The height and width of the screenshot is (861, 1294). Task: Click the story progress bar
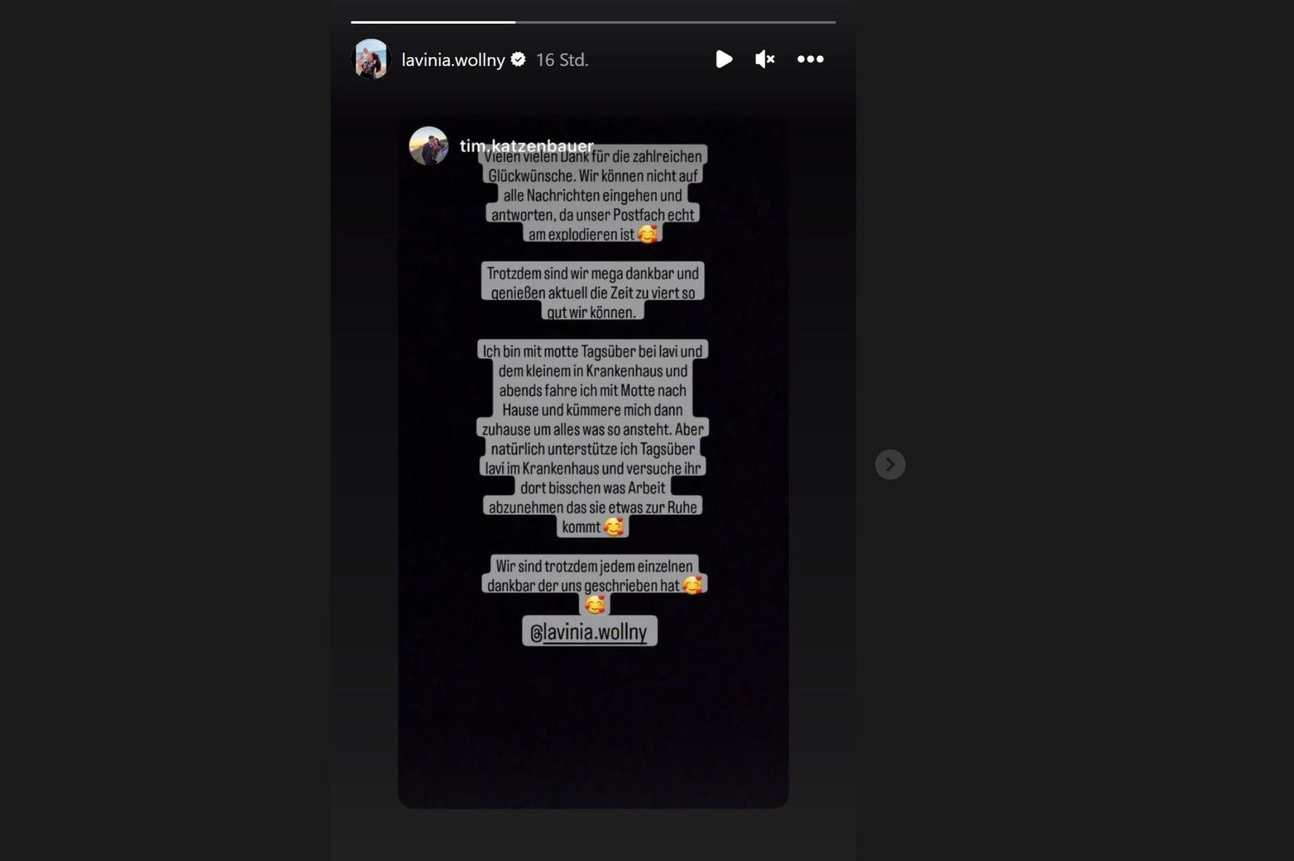click(593, 22)
